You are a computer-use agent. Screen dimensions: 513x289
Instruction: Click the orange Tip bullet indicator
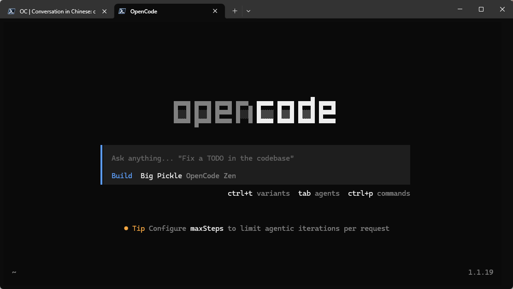point(126,228)
